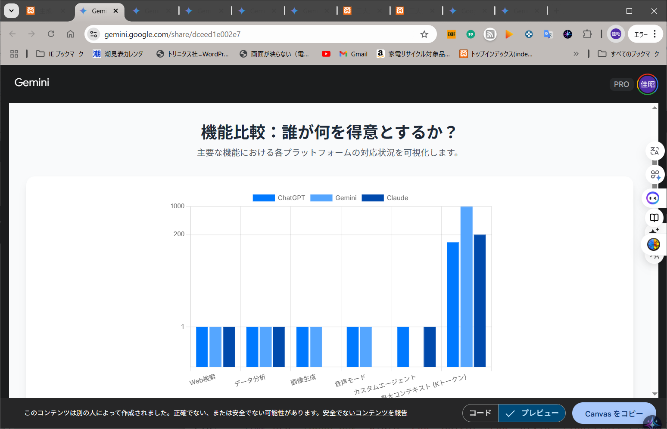Click the colorful brain icon on right edge

(653, 244)
